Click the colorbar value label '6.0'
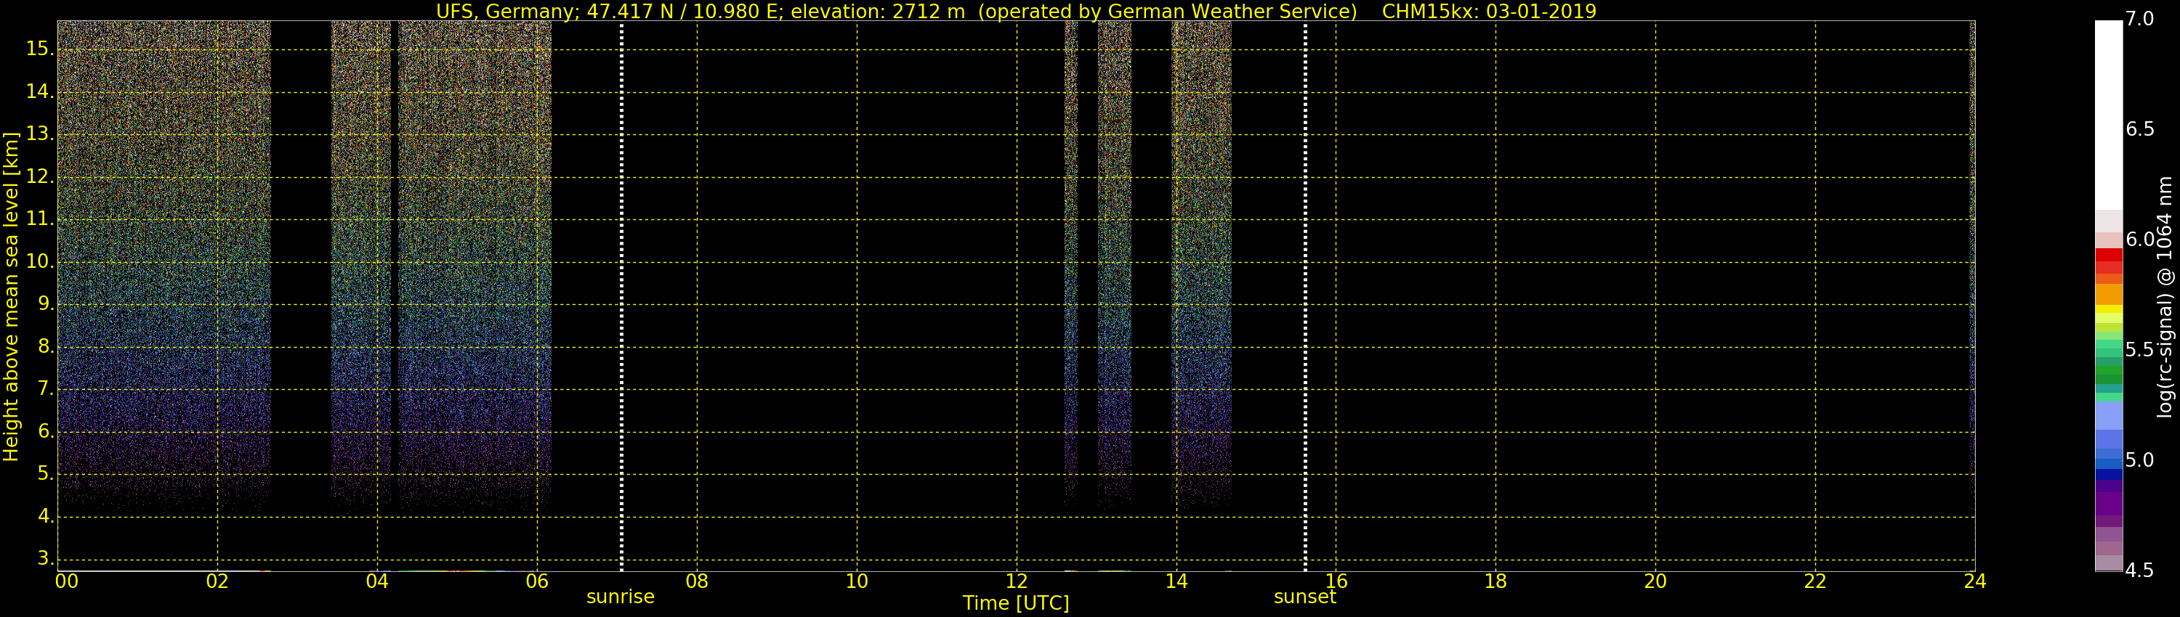Screen dimensions: 2180x617 [x=2140, y=240]
